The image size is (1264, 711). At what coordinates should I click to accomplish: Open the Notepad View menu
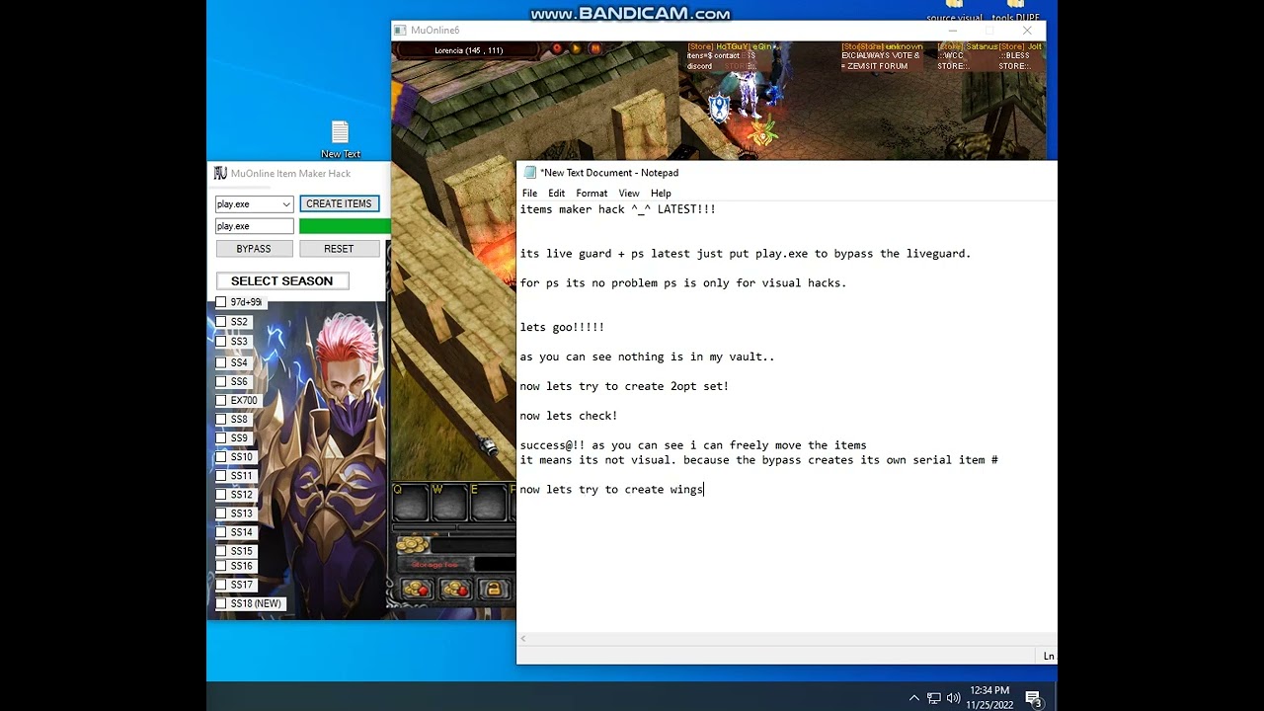click(x=628, y=194)
